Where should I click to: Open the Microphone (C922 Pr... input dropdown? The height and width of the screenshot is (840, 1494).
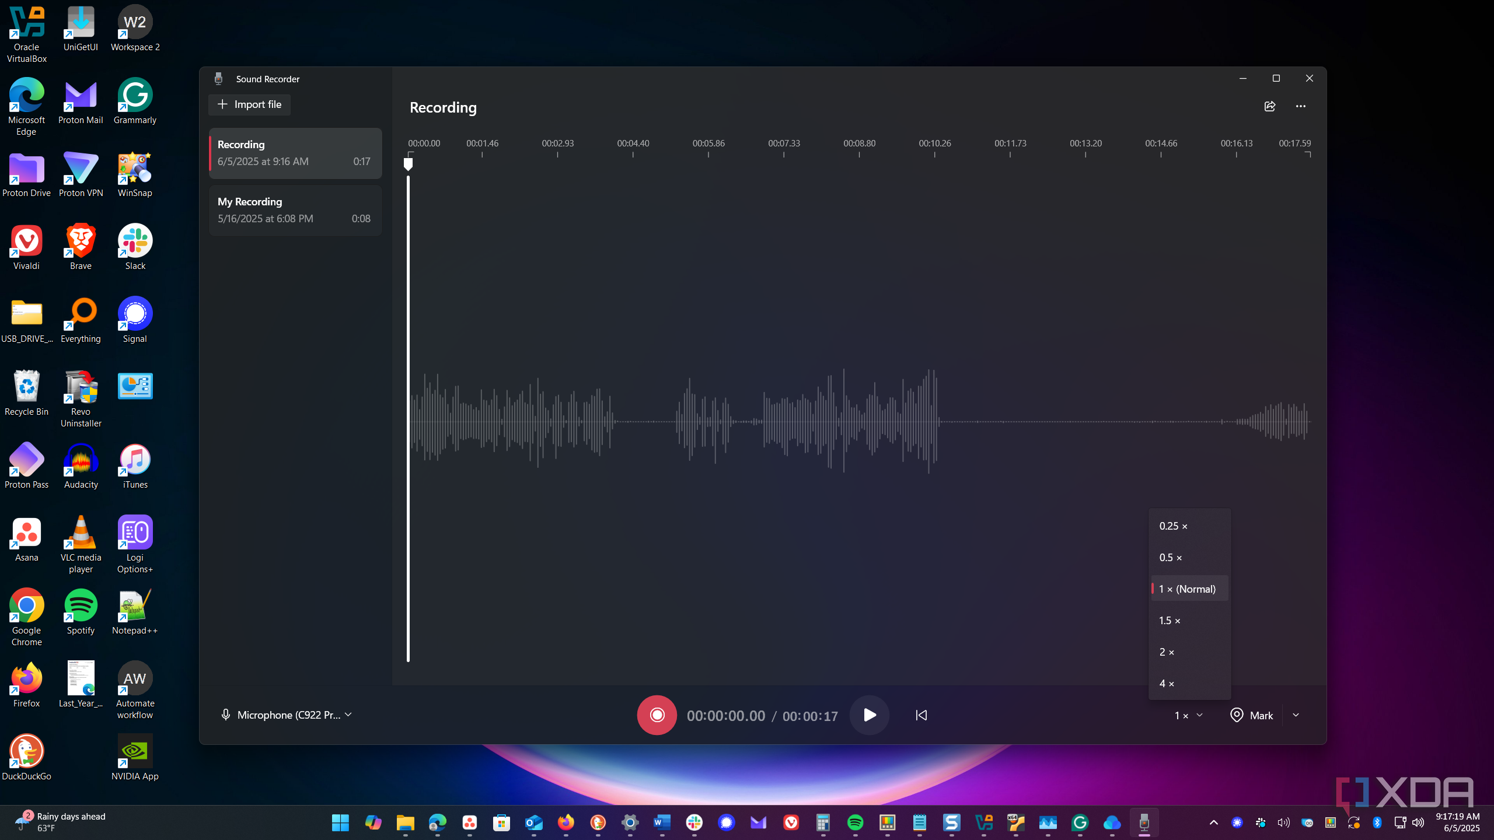[286, 715]
